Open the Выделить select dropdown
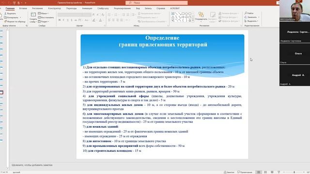Image resolution: width=310 pixels, height=174 pixels. click(x=251, y=21)
